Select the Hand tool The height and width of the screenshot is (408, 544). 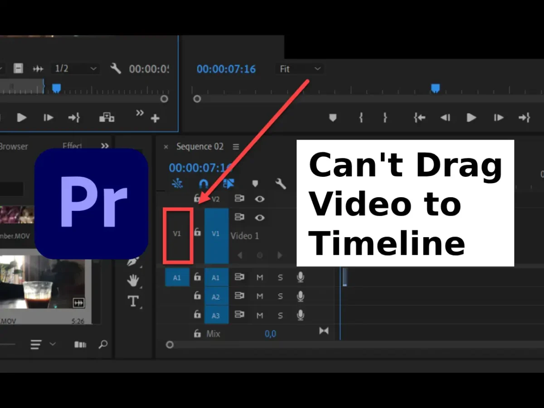point(133,281)
